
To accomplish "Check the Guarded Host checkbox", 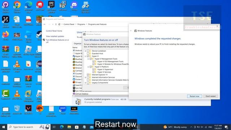I will [88, 53].
